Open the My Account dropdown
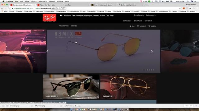The width and height of the screenshot is (199, 111). pos(151,15)
